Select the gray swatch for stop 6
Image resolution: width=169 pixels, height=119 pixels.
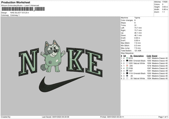[127, 71]
